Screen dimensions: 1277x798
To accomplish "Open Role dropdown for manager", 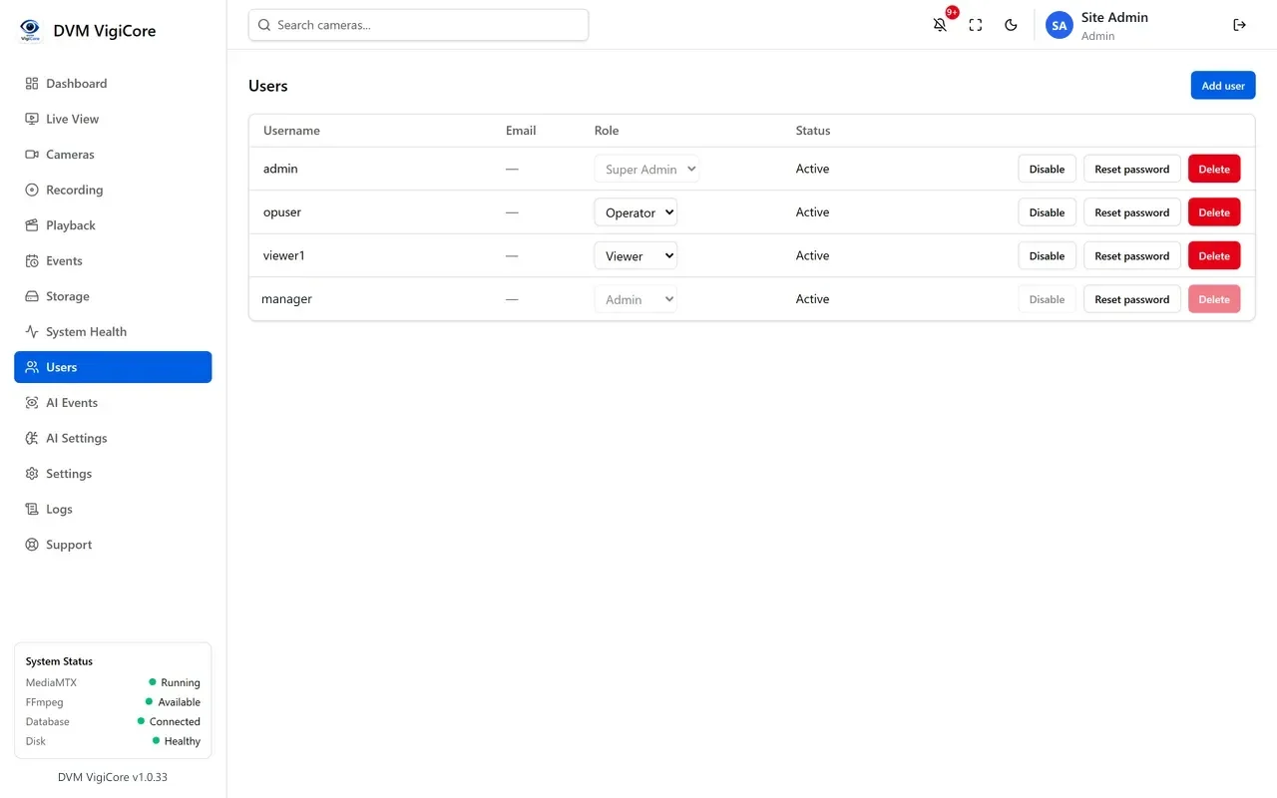I will 636,299.
